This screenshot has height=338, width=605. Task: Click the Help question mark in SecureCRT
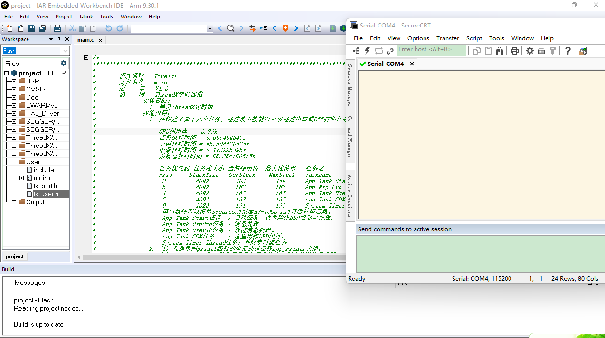click(x=568, y=51)
